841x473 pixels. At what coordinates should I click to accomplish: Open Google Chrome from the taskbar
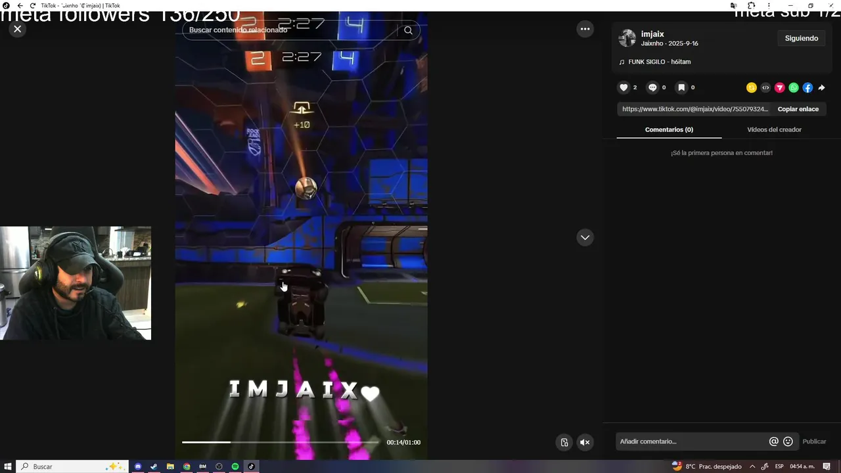pos(187,466)
